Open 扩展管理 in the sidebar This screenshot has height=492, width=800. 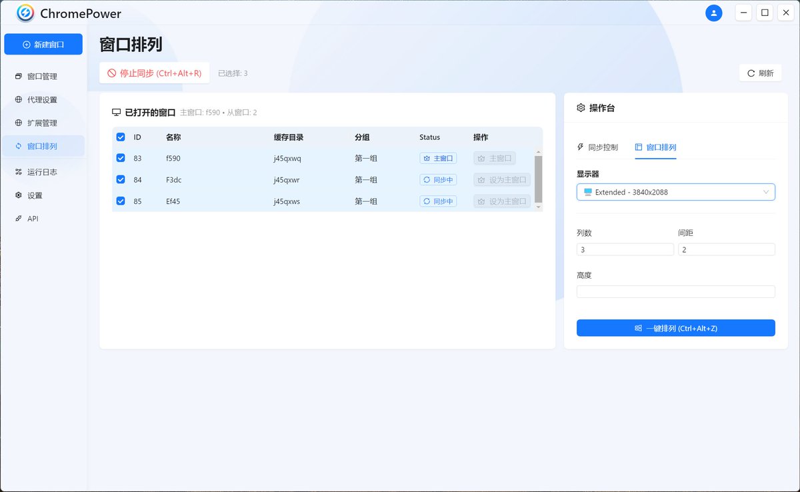[43, 123]
